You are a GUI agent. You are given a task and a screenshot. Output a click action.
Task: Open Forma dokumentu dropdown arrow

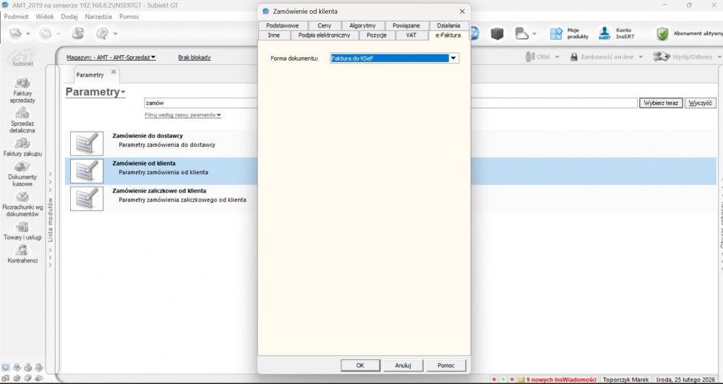pyautogui.click(x=454, y=59)
